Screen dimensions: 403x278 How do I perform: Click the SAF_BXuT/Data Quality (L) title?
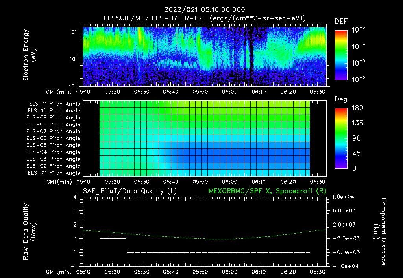tap(130, 191)
